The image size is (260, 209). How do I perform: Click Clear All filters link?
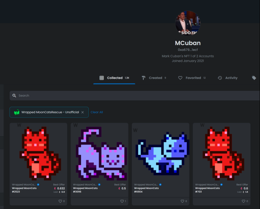pyautogui.click(x=97, y=112)
